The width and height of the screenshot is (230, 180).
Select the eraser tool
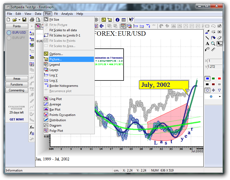[x=219, y=38]
